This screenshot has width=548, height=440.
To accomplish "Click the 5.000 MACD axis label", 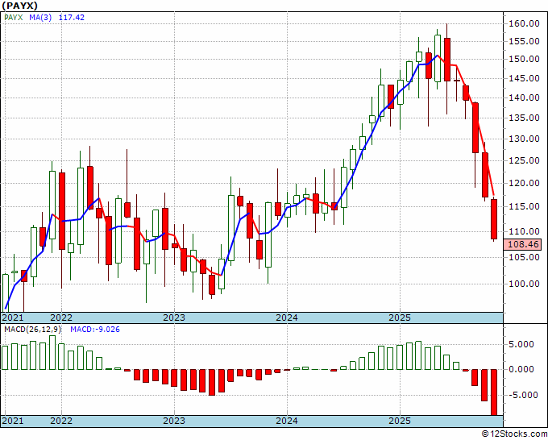I will [x=521, y=344].
